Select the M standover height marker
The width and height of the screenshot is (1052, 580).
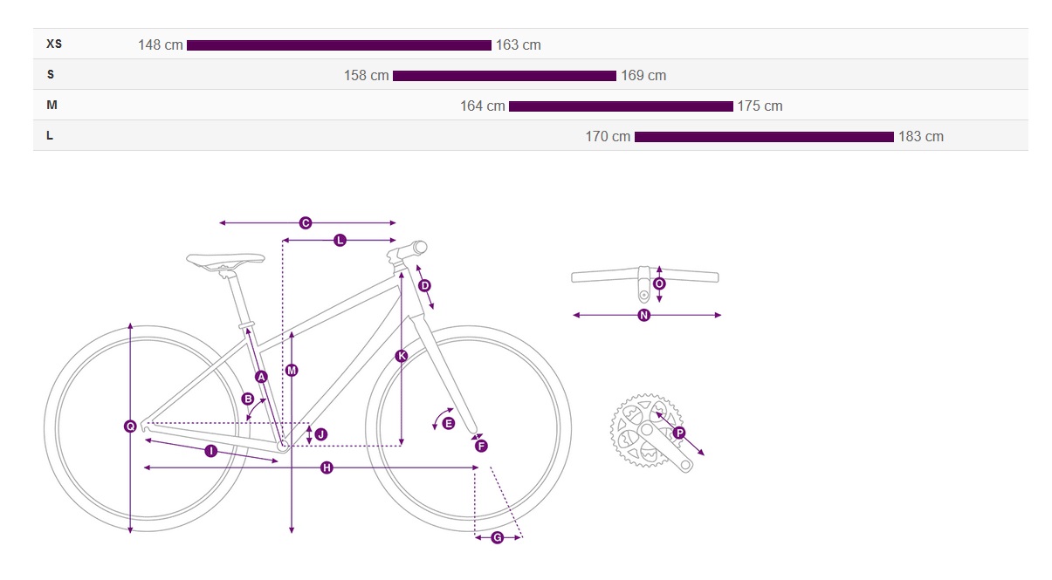tap(292, 371)
